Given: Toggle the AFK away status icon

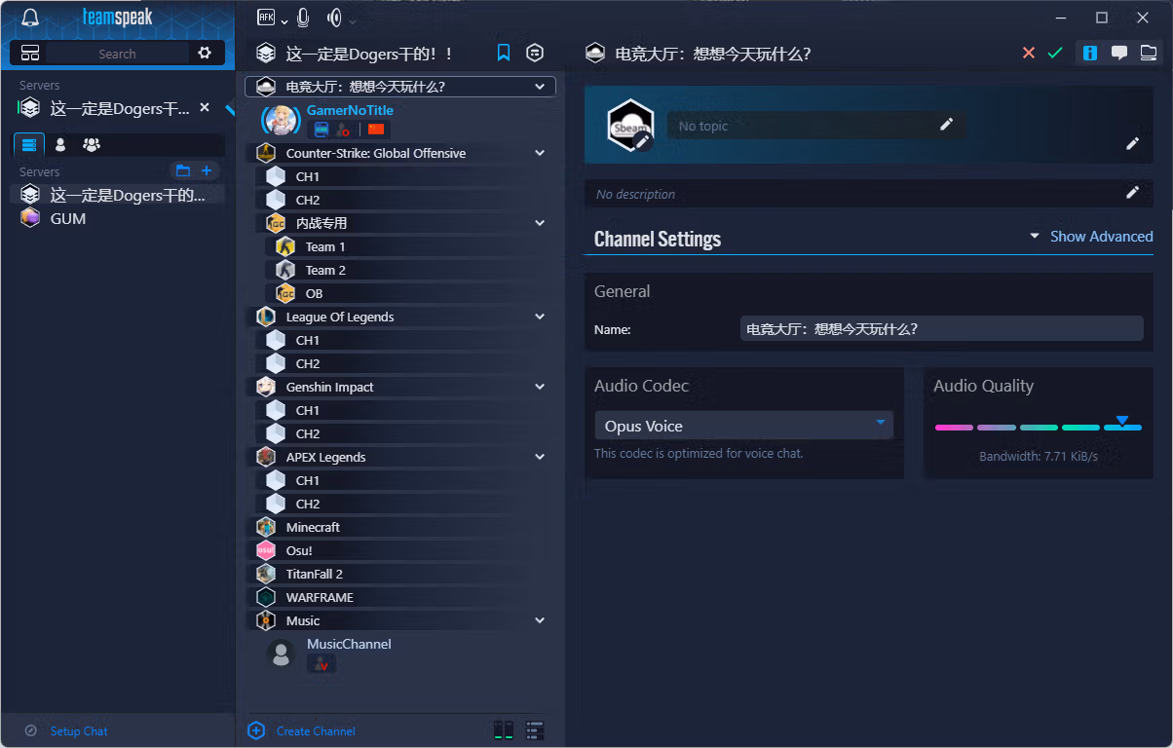Looking at the screenshot, I should point(266,18).
